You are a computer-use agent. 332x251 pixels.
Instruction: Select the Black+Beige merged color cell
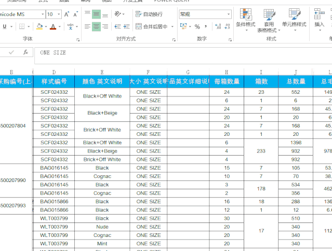(102, 113)
